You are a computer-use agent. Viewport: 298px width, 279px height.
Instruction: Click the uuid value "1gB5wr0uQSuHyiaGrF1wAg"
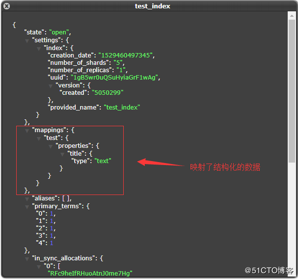click(x=114, y=78)
